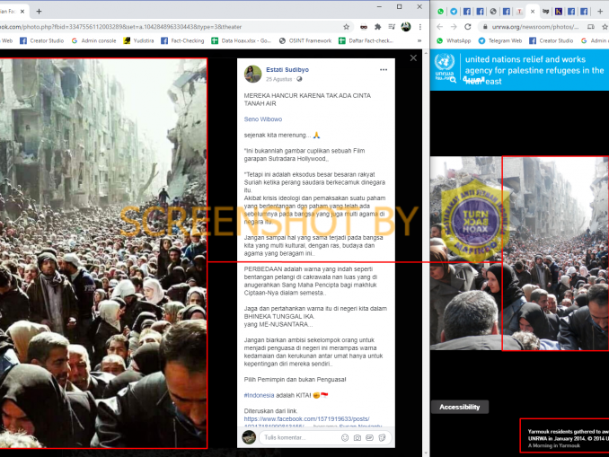Go back in the right browser window
This screenshot has width=609, height=457.
[439, 27]
